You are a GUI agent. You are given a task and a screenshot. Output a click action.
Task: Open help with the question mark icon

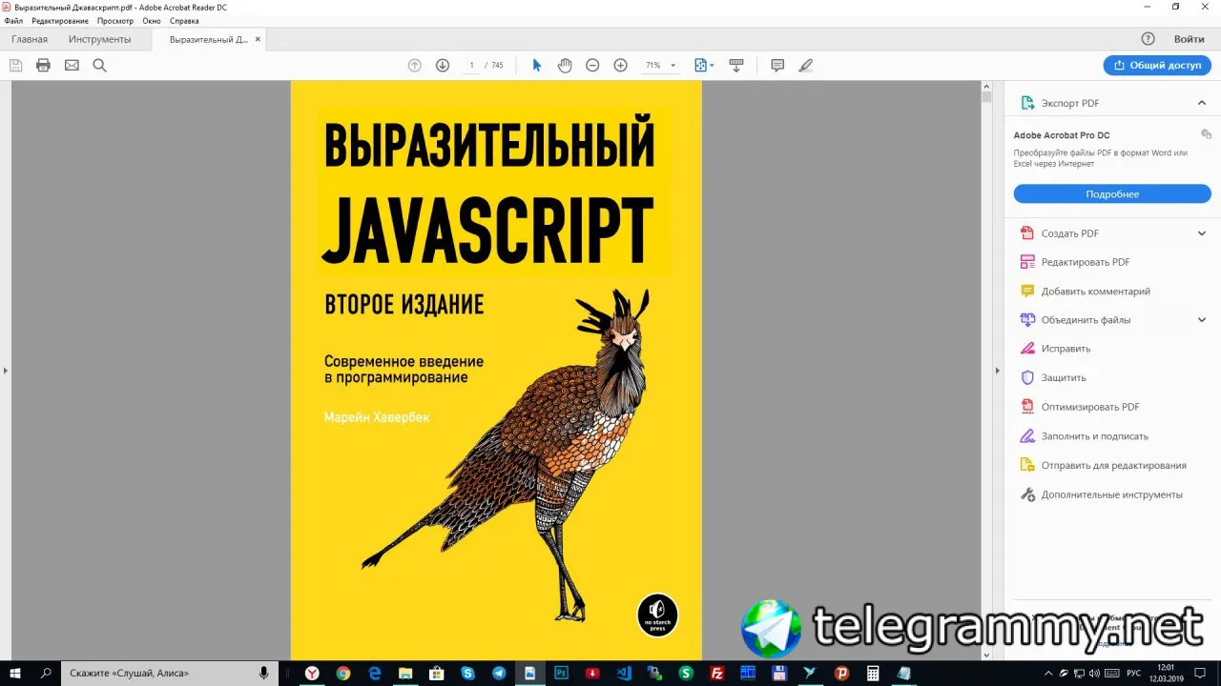1148,39
